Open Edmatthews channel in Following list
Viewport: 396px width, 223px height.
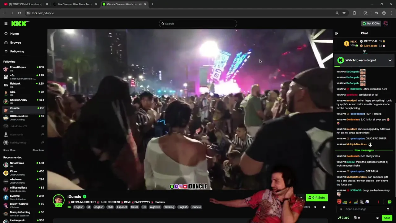[x=24, y=69]
